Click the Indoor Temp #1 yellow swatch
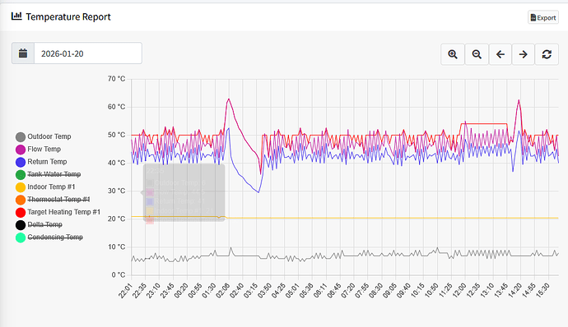This screenshot has width=568, height=327. (21, 187)
